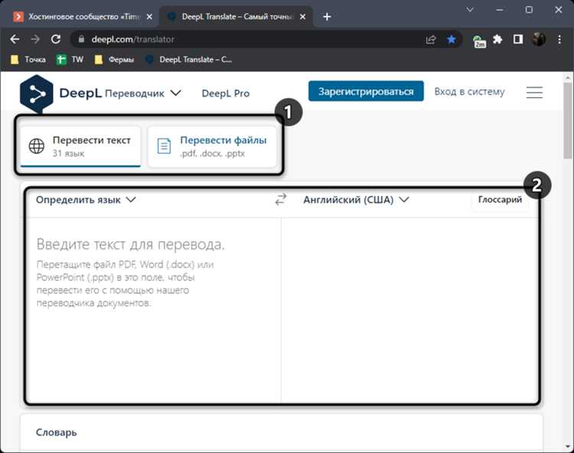Swap source and target languages
Viewport: 574px width, 453px height.
pos(281,200)
